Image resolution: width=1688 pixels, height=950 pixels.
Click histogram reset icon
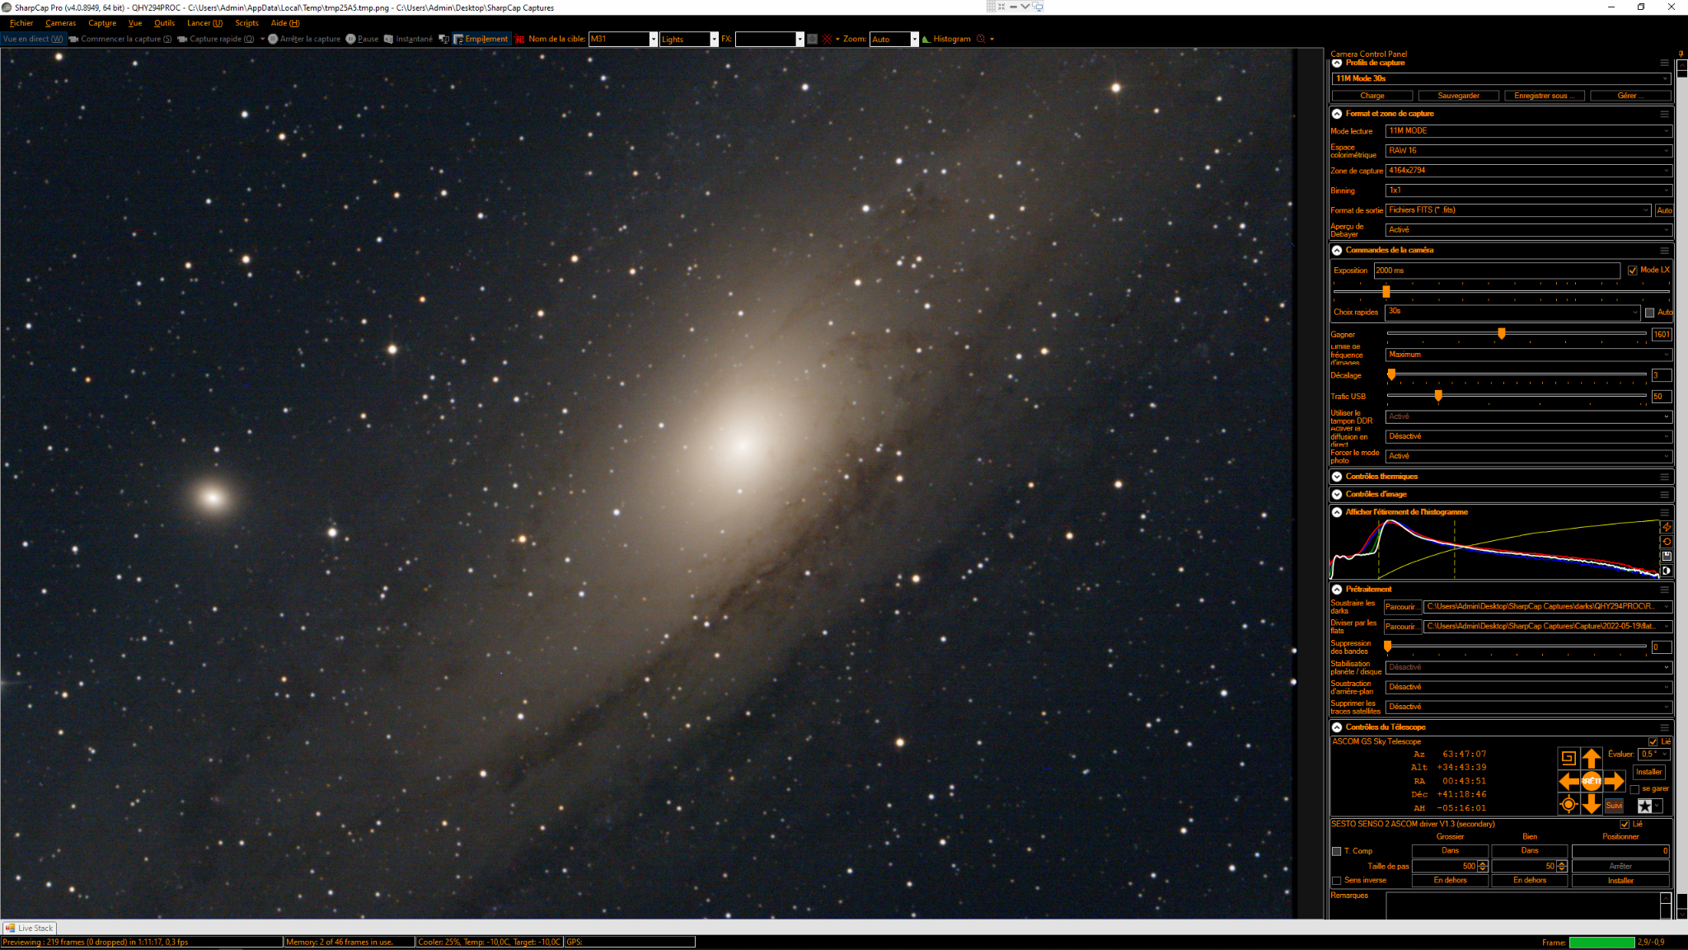[1666, 542]
